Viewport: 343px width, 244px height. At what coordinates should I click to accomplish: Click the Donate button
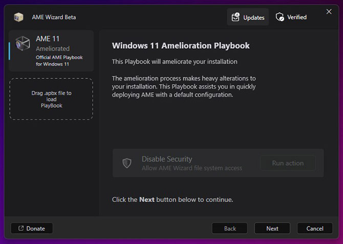pyautogui.click(x=32, y=228)
